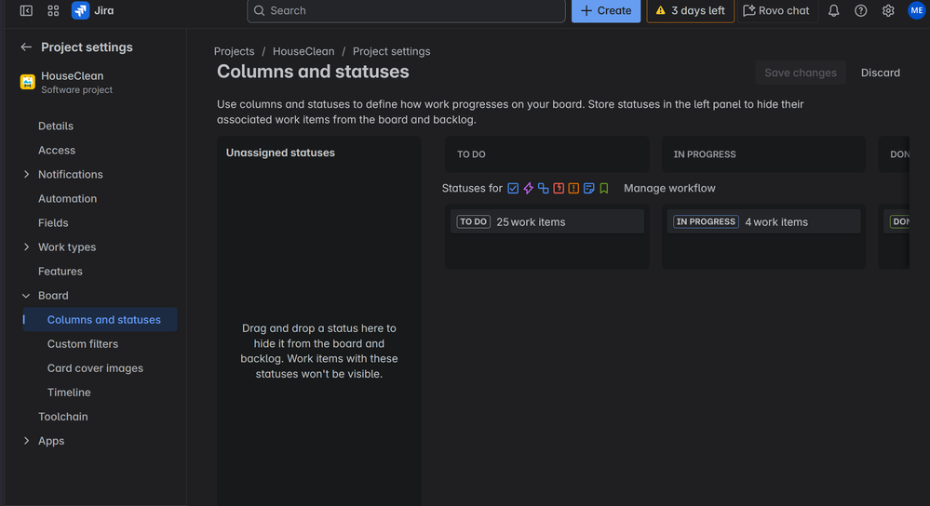Viewport: 930px width, 506px height.
Task: Click the Work types sidebar label
Action: (67, 247)
